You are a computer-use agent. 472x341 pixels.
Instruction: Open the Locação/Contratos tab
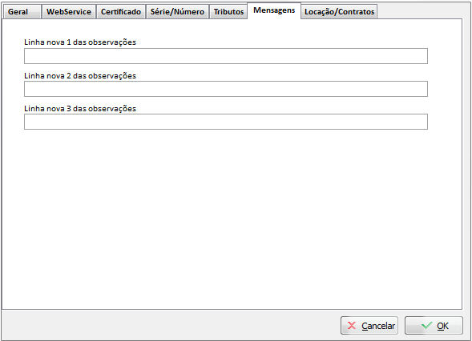coord(339,12)
